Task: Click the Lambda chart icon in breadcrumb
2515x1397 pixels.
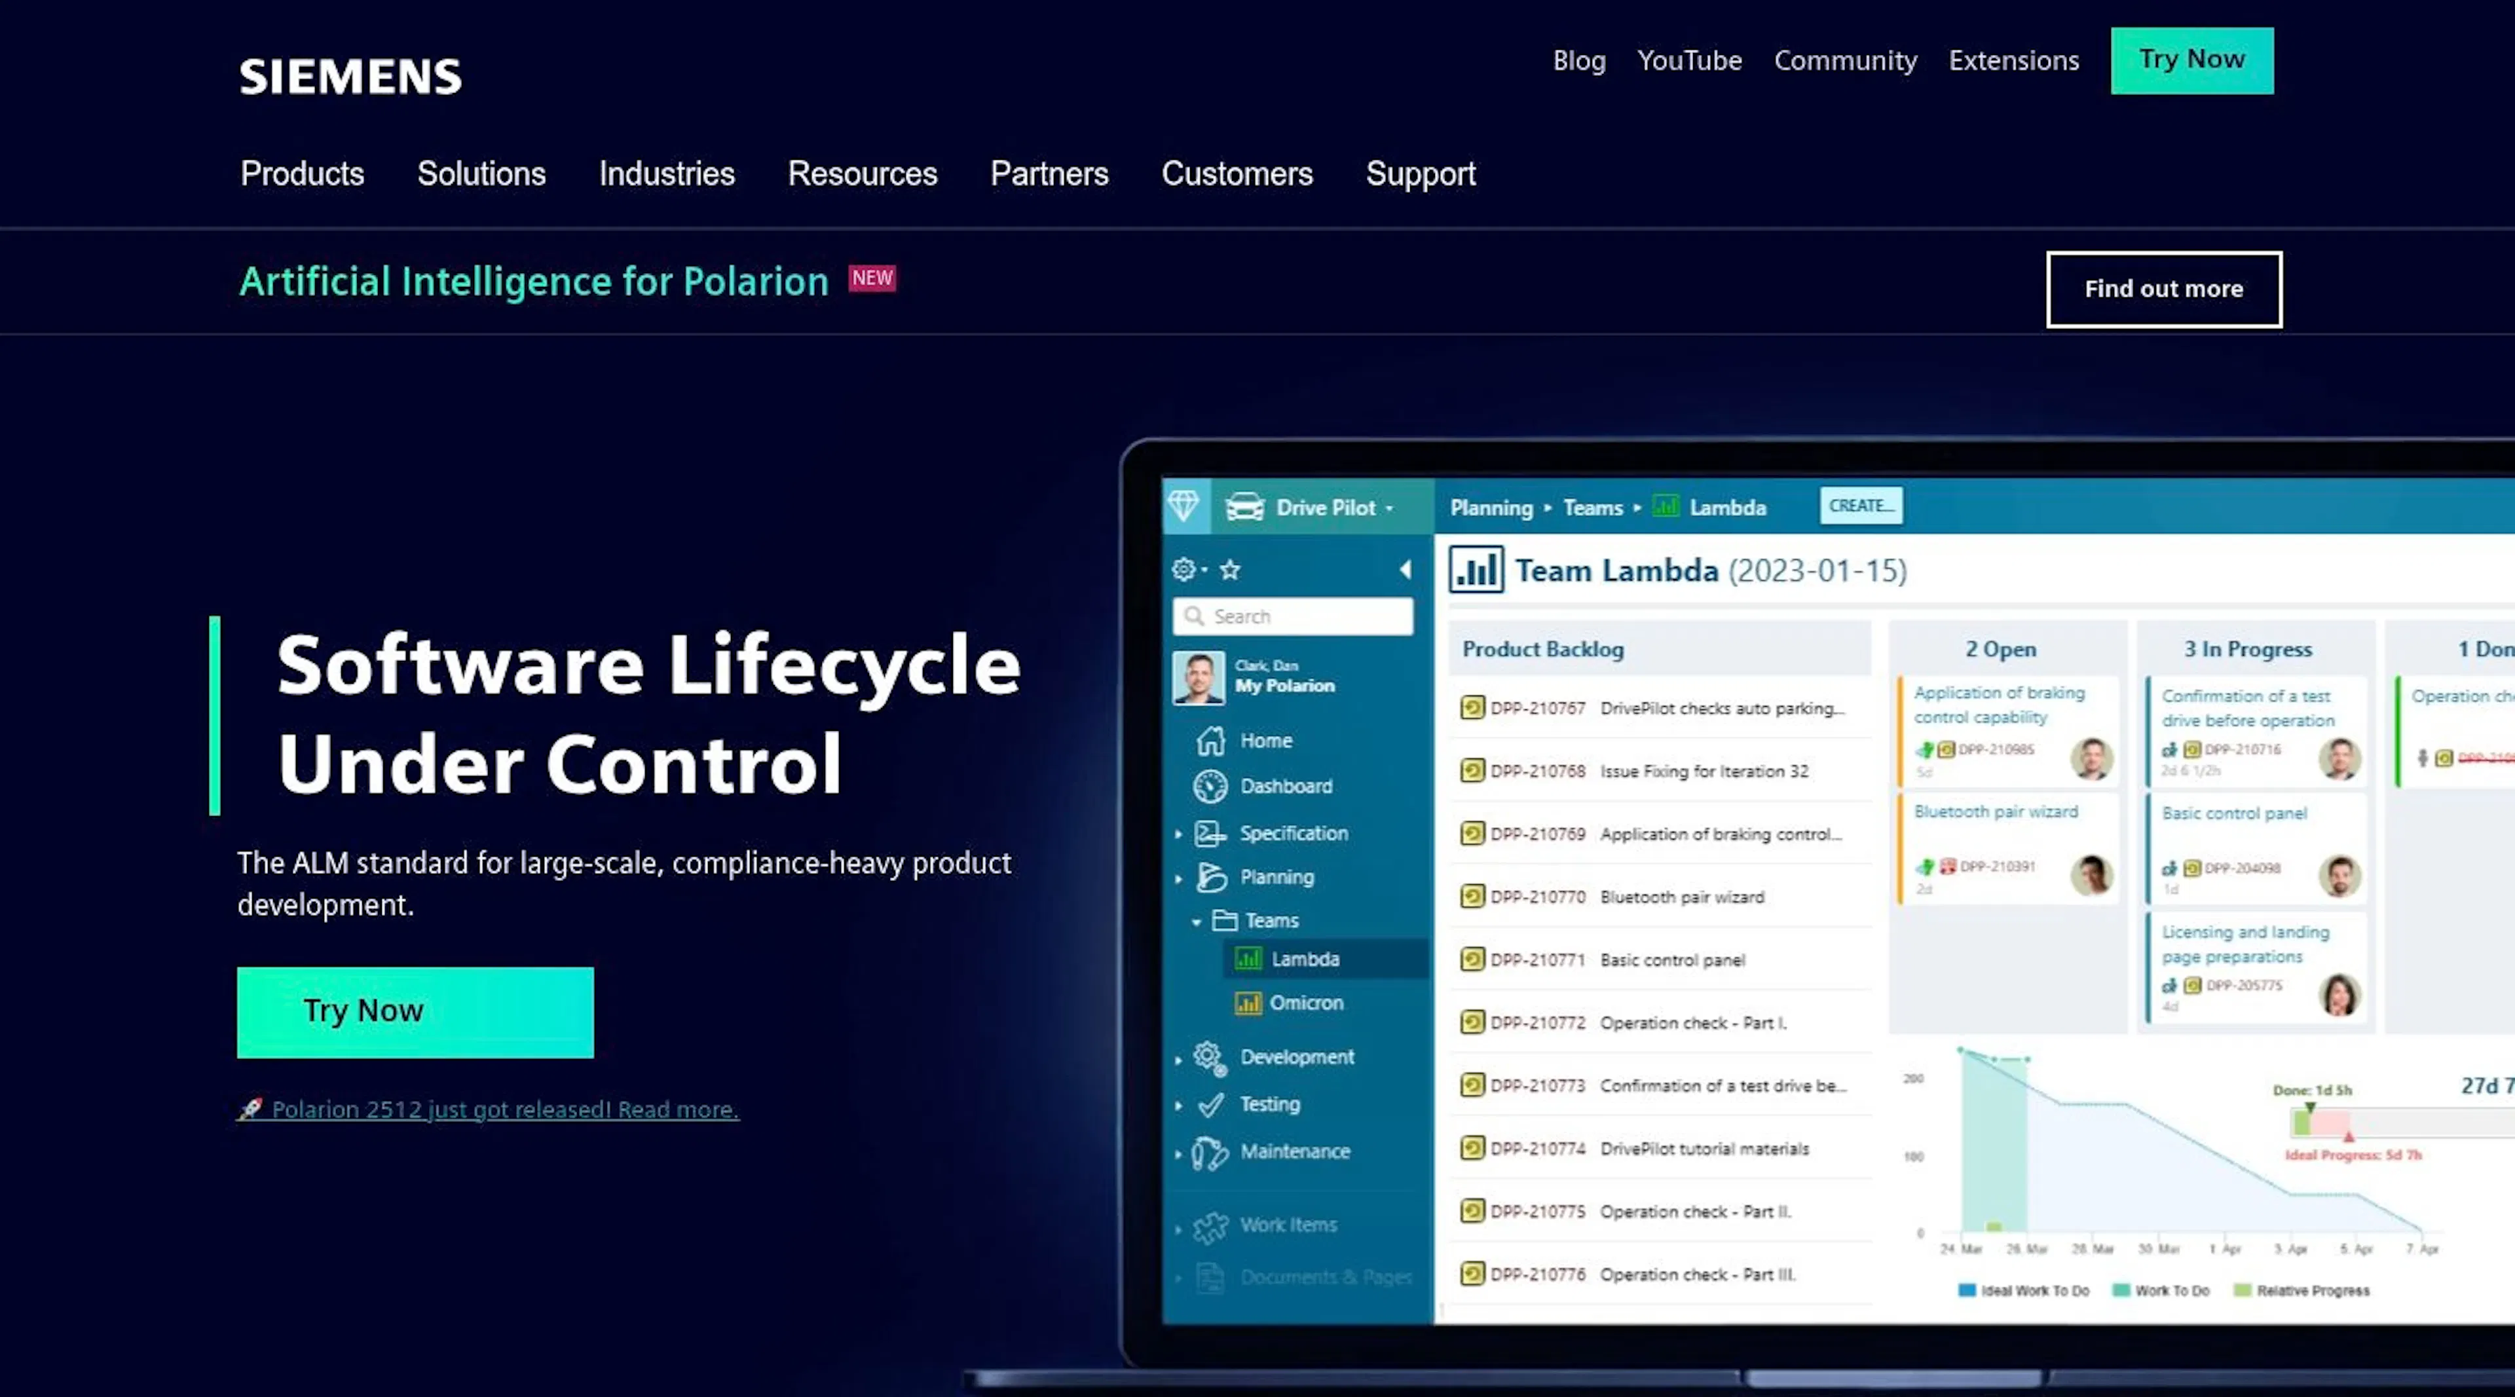Action: (x=1666, y=507)
